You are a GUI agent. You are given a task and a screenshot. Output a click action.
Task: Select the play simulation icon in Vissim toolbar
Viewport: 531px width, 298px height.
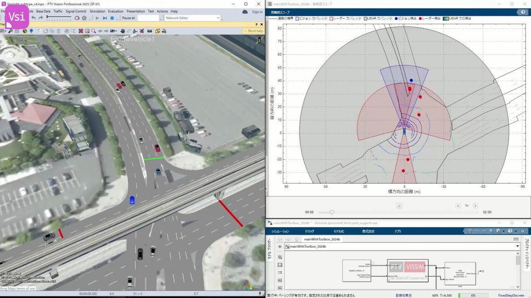coord(97,19)
